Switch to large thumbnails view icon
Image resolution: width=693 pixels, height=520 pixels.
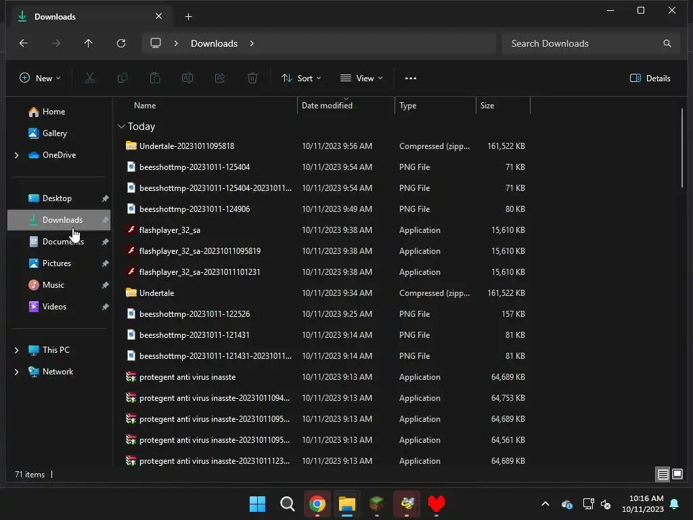(677, 475)
